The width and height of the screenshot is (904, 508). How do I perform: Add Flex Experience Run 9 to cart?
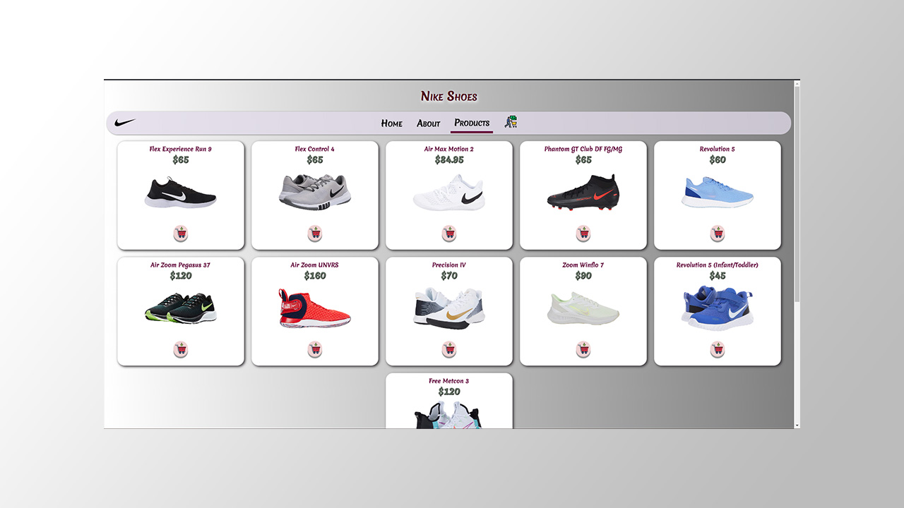[181, 234]
